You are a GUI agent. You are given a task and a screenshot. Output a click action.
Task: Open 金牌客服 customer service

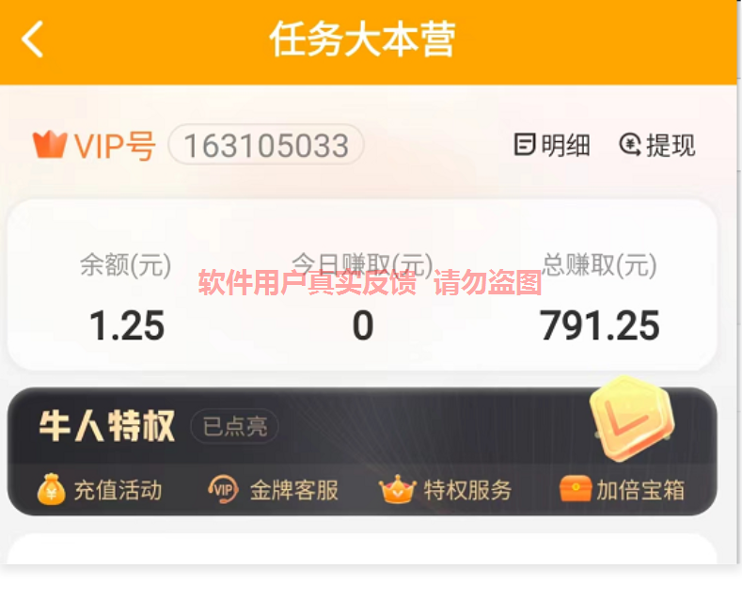(x=274, y=490)
